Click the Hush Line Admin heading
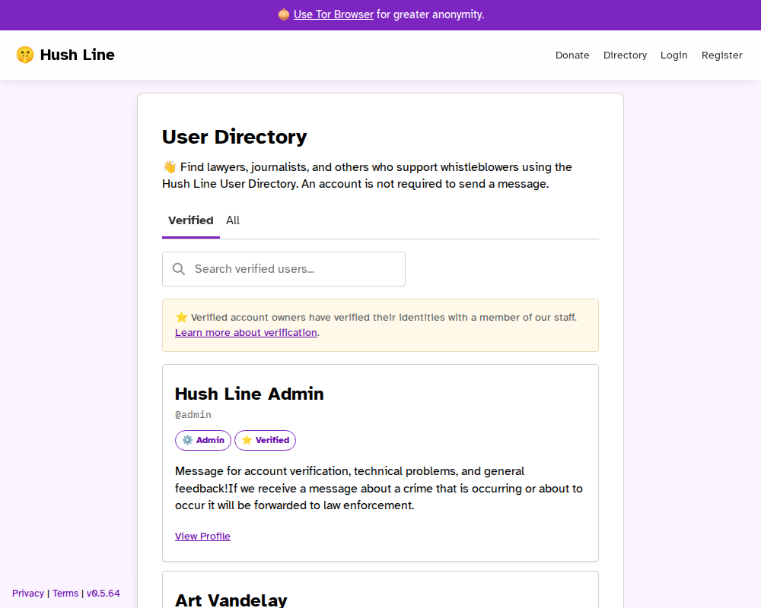 (x=250, y=394)
